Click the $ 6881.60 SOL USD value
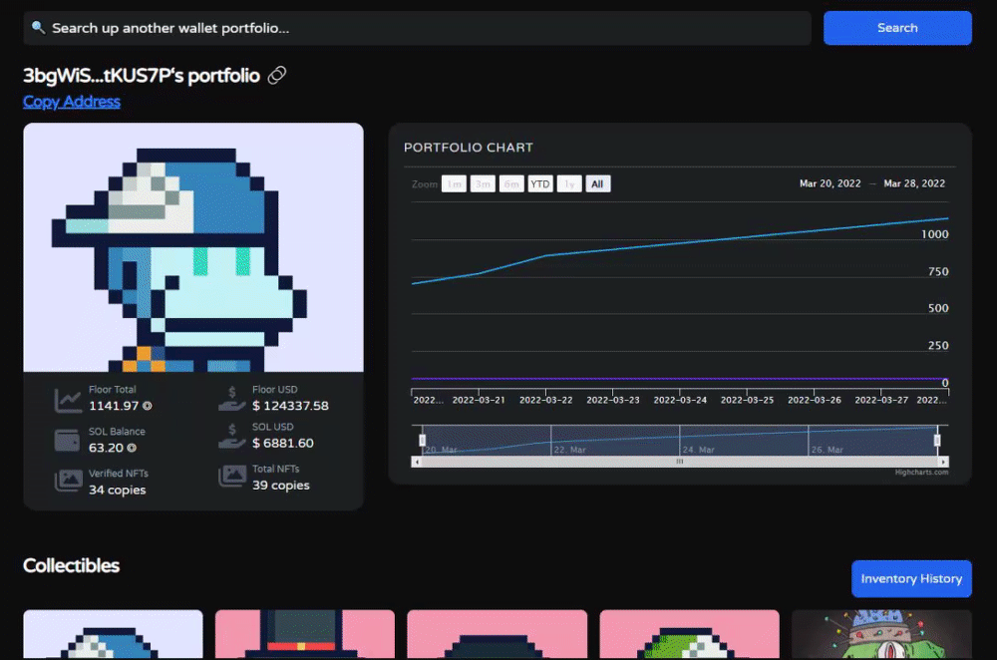Viewport: 997px width, 660px height. click(283, 444)
